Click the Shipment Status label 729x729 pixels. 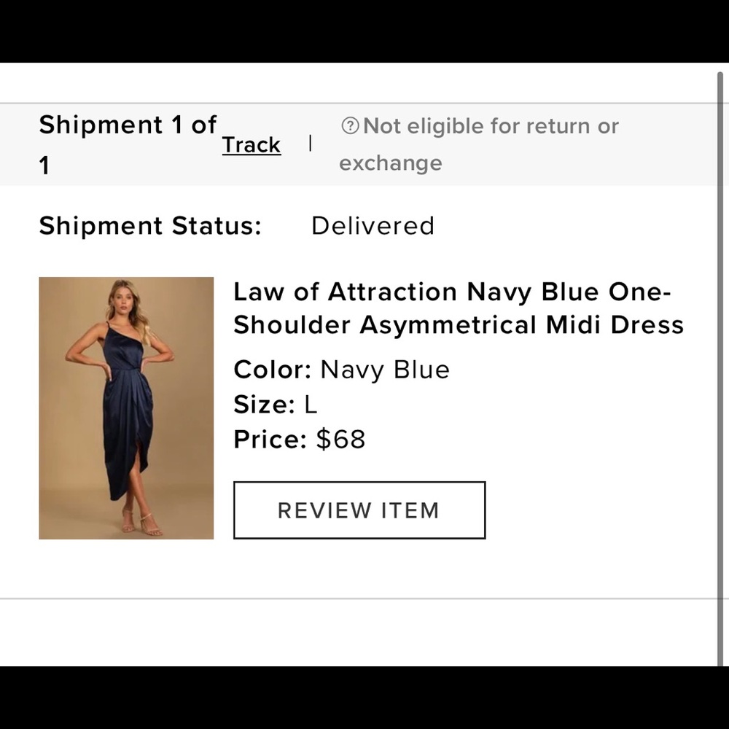(149, 226)
